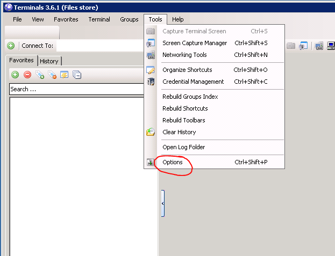Click green add favorite icon
This screenshot has height=256, width=335.
tap(15, 75)
